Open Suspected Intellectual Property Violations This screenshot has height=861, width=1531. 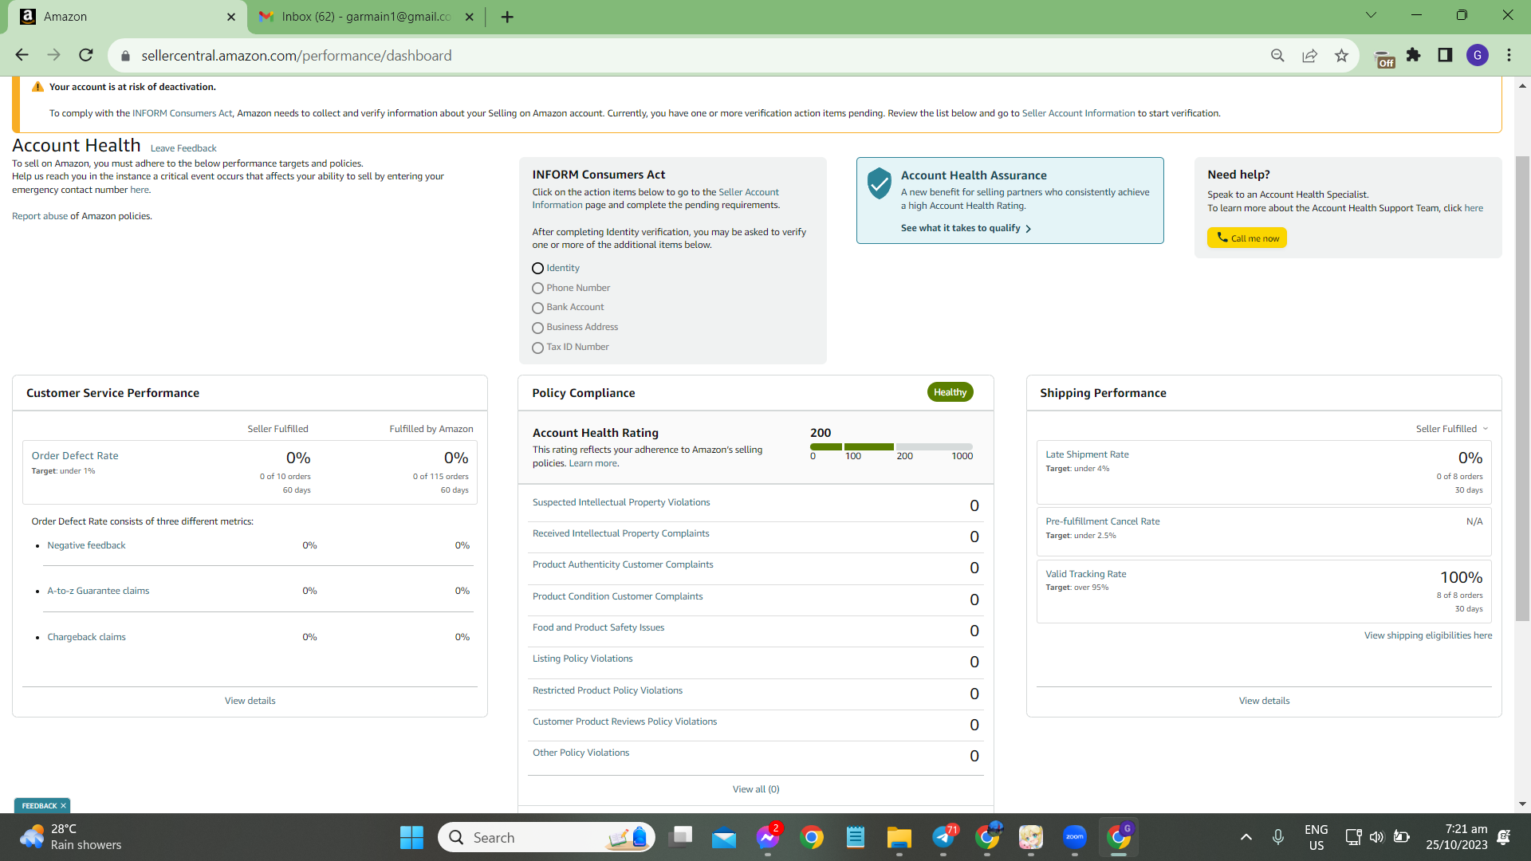pyautogui.click(x=621, y=502)
